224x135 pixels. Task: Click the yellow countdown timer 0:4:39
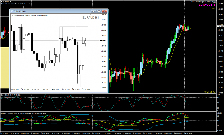[209, 92]
